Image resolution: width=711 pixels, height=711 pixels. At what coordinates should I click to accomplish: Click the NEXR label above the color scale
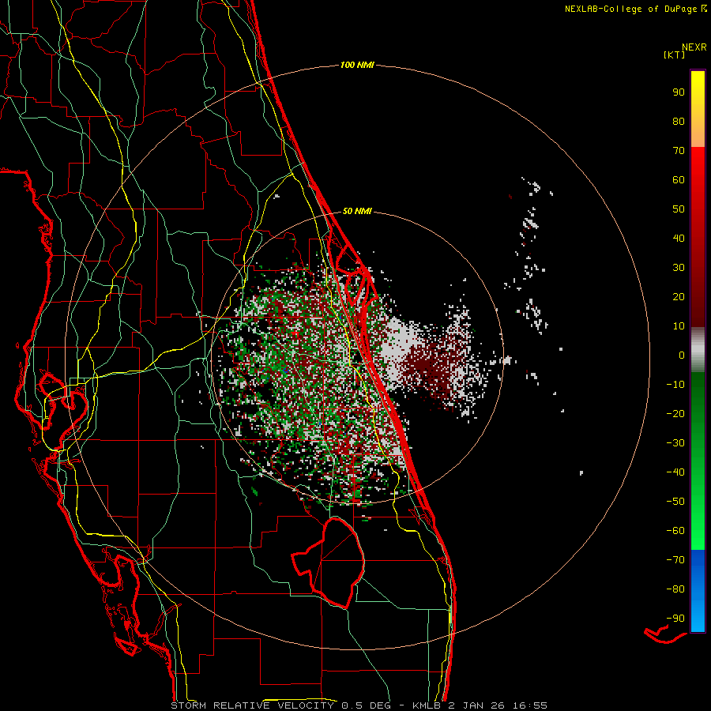click(694, 47)
